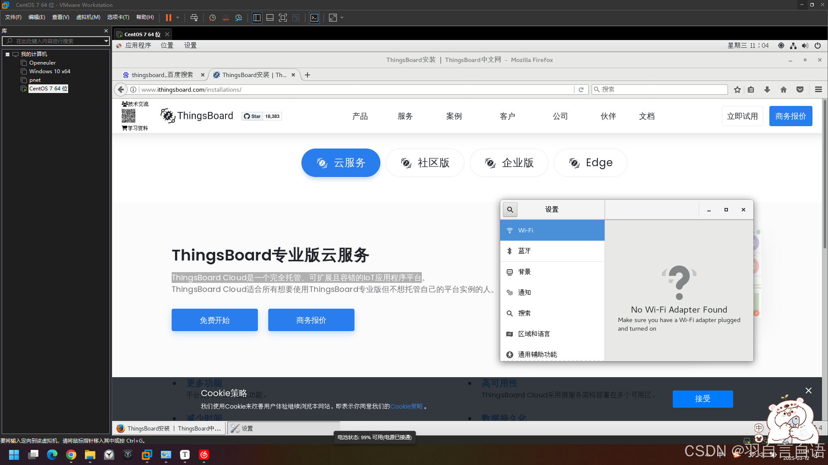The width and height of the screenshot is (828, 465).
Task: Collapse the 我的计算机 tree node
Action: (x=7, y=54)
